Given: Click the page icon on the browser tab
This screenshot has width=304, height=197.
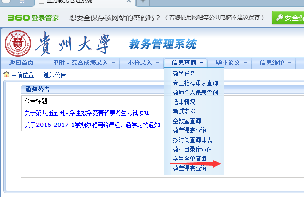Looking at the screenshot, I should pyautogui.click(x=48, y=2).
